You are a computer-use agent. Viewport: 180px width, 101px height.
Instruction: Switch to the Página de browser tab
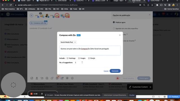44,1
